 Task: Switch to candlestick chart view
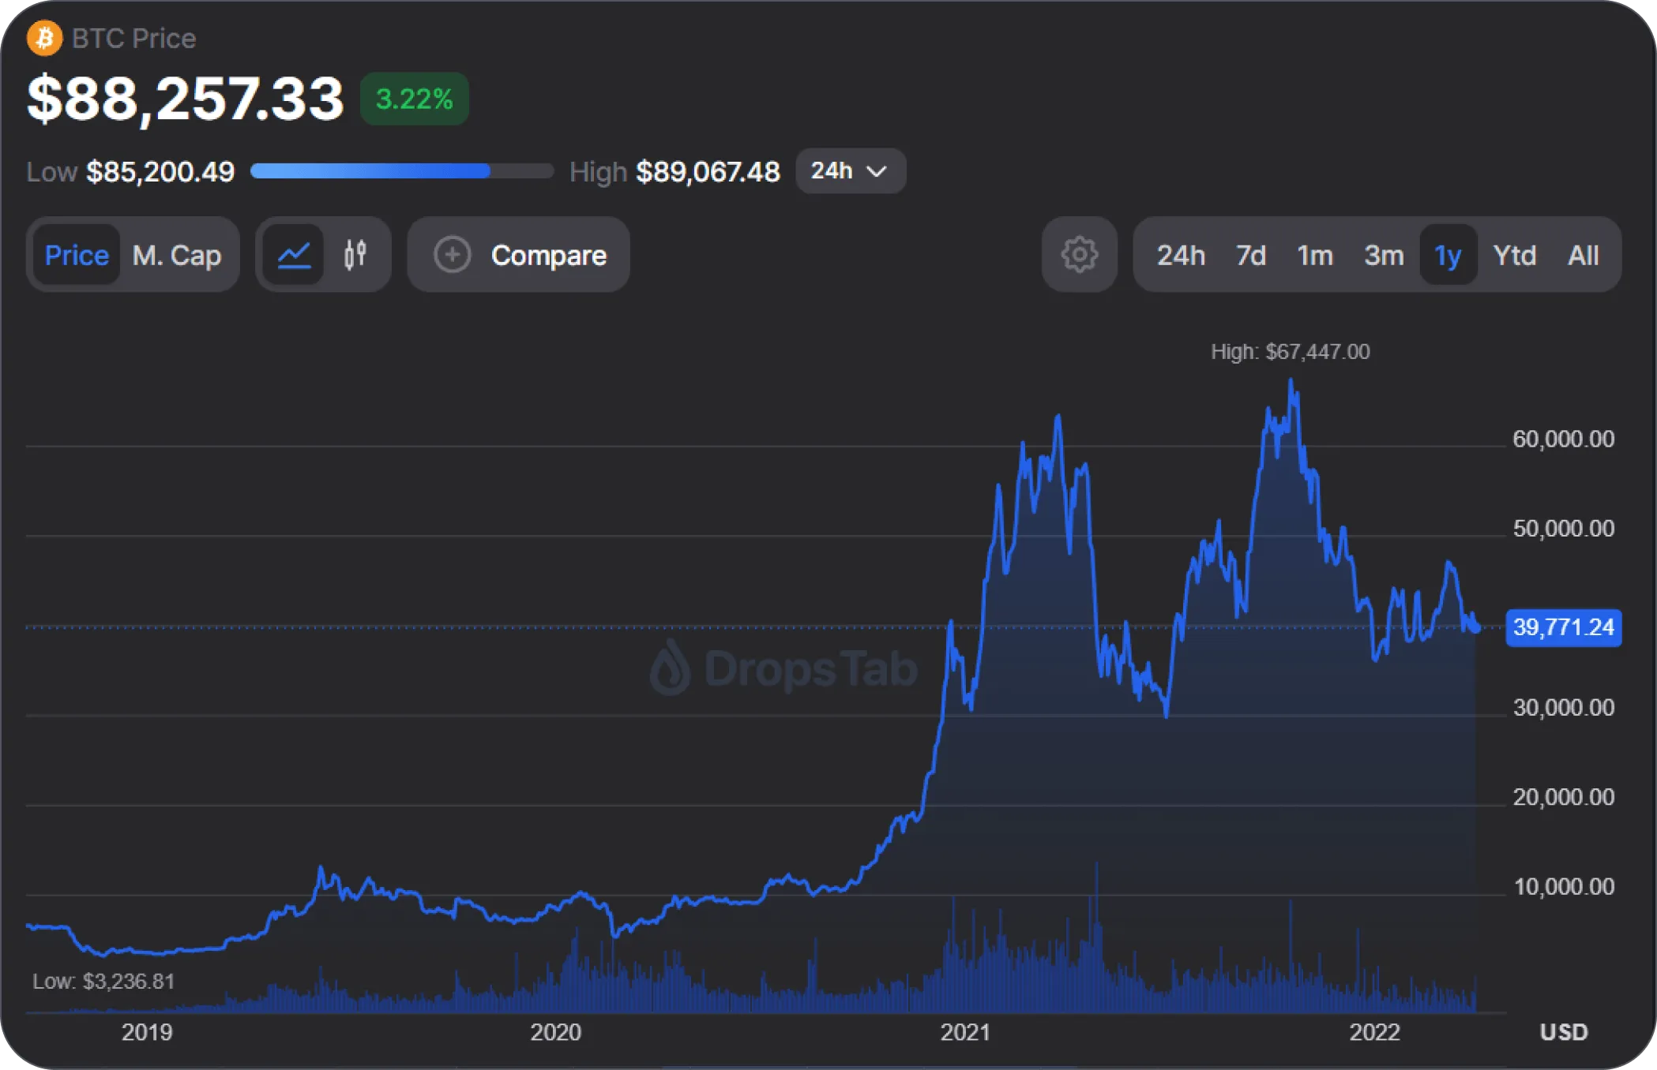tap(355, 255)
